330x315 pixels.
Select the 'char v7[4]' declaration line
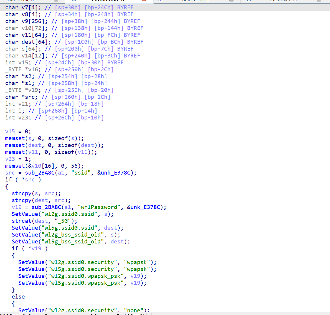pos(69,7)
